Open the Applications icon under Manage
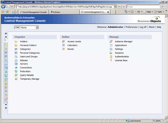Viewport: 168px width, 123px height. [111, 45]
